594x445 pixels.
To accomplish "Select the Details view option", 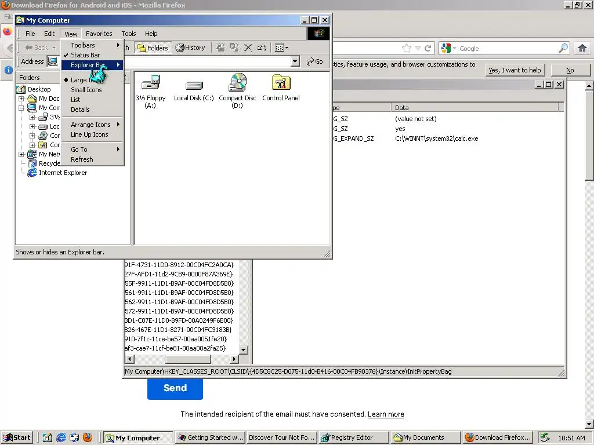I will point(92,110).
